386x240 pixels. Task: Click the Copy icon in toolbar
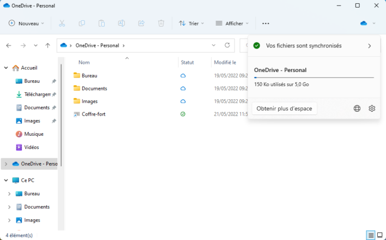(82, 23)
